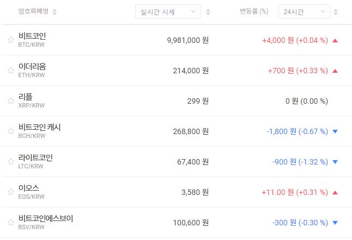Open the 24시간 period dropdown
Viewport: 352px width, 240px height.
point(304,11)
